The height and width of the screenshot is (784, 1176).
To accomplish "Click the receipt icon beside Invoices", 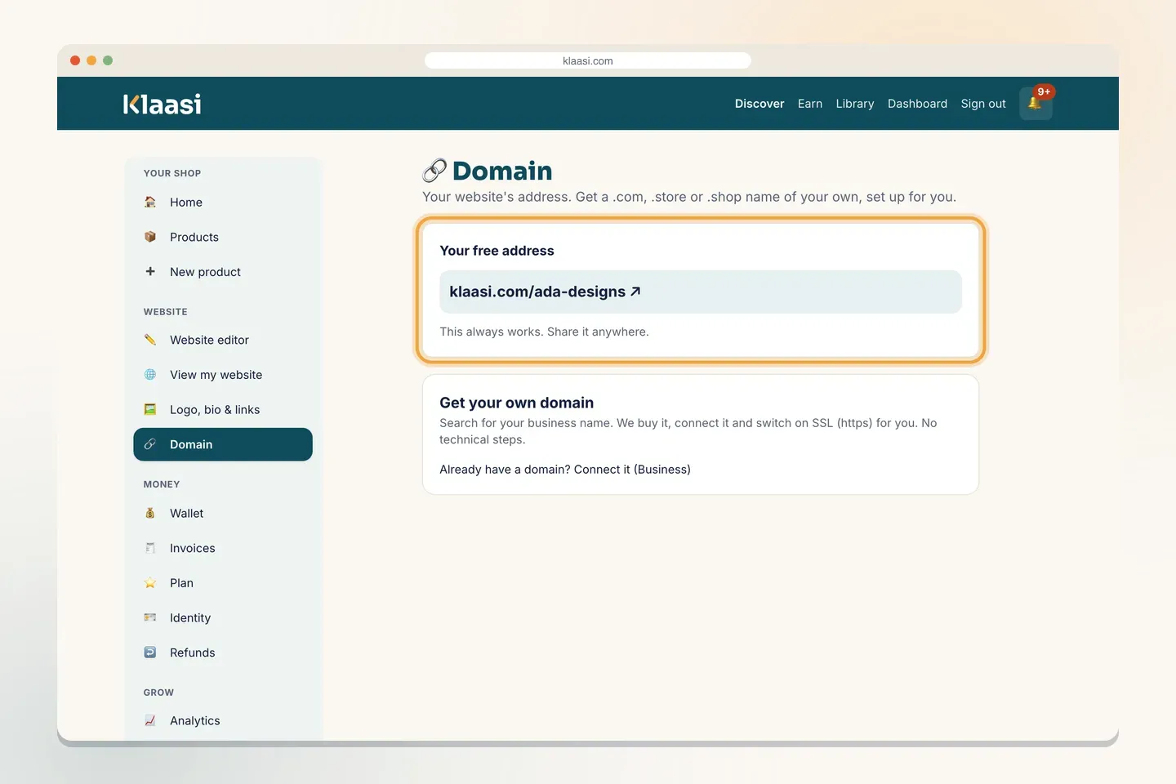I will pos(150,548).
